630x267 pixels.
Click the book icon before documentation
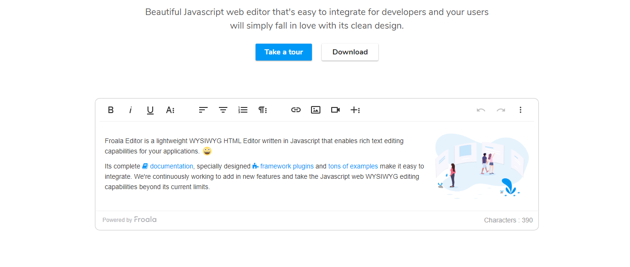click(x=145, y=166)
